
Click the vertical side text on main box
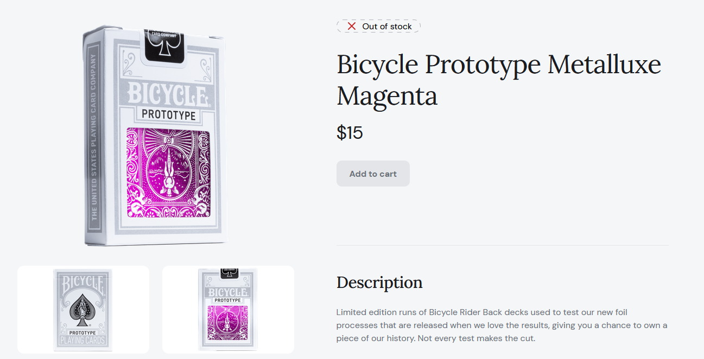coord(93,137)
